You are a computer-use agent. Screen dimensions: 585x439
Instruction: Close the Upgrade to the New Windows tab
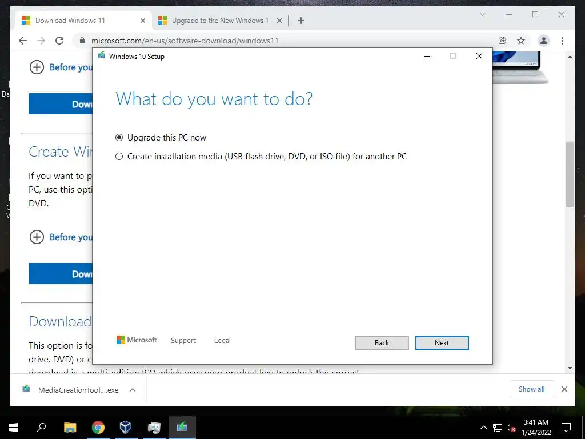pyautogui.click(x=279, y=21)
